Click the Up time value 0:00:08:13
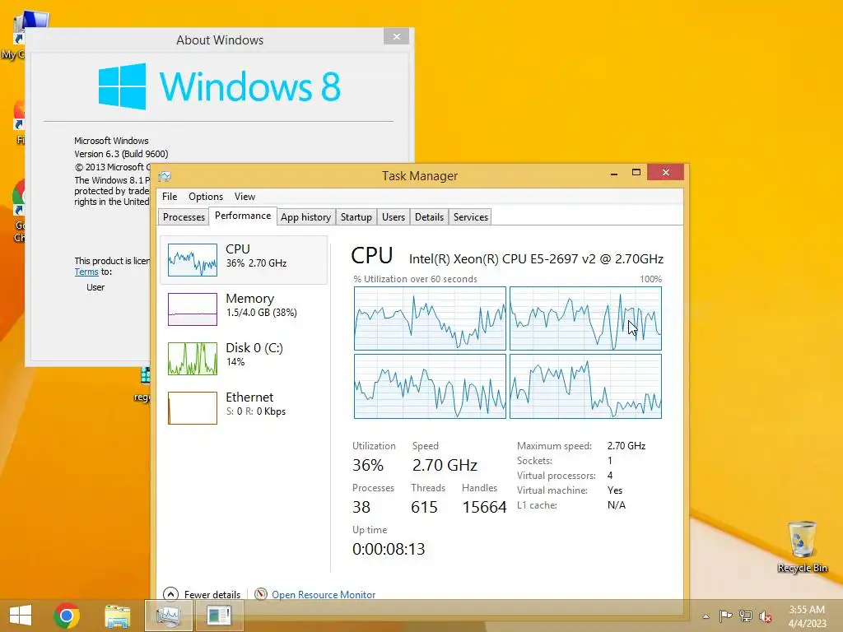843x632 pixels. click(x=389, y=549)
